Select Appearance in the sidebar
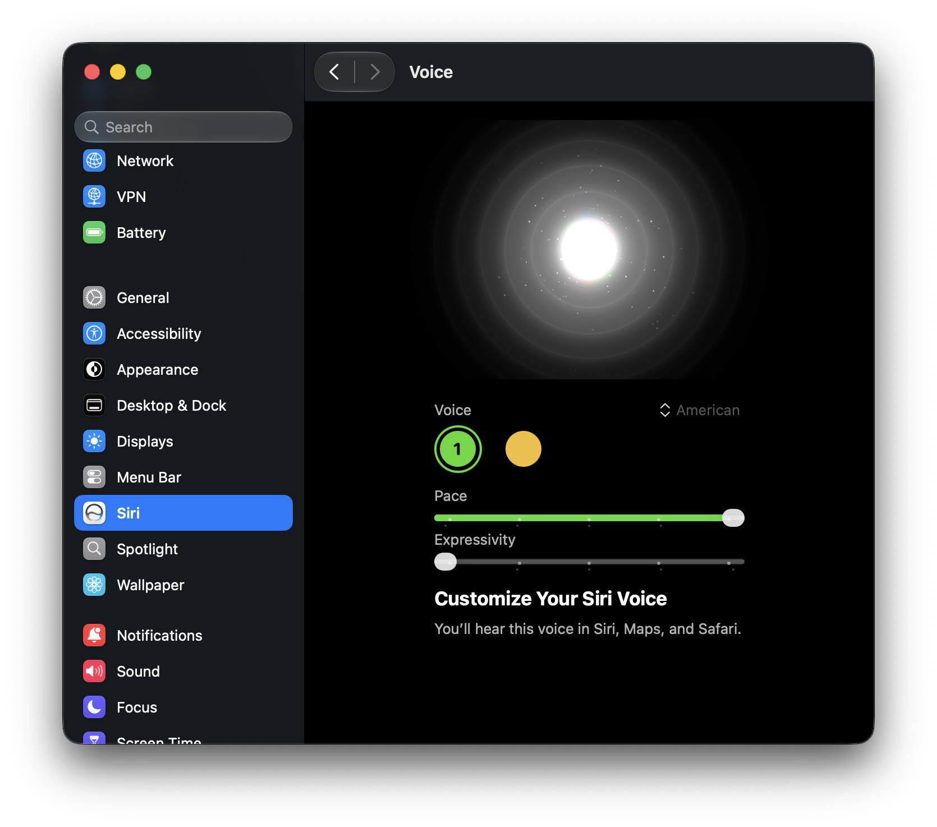 pyautogui.click(x=183, y=370)
